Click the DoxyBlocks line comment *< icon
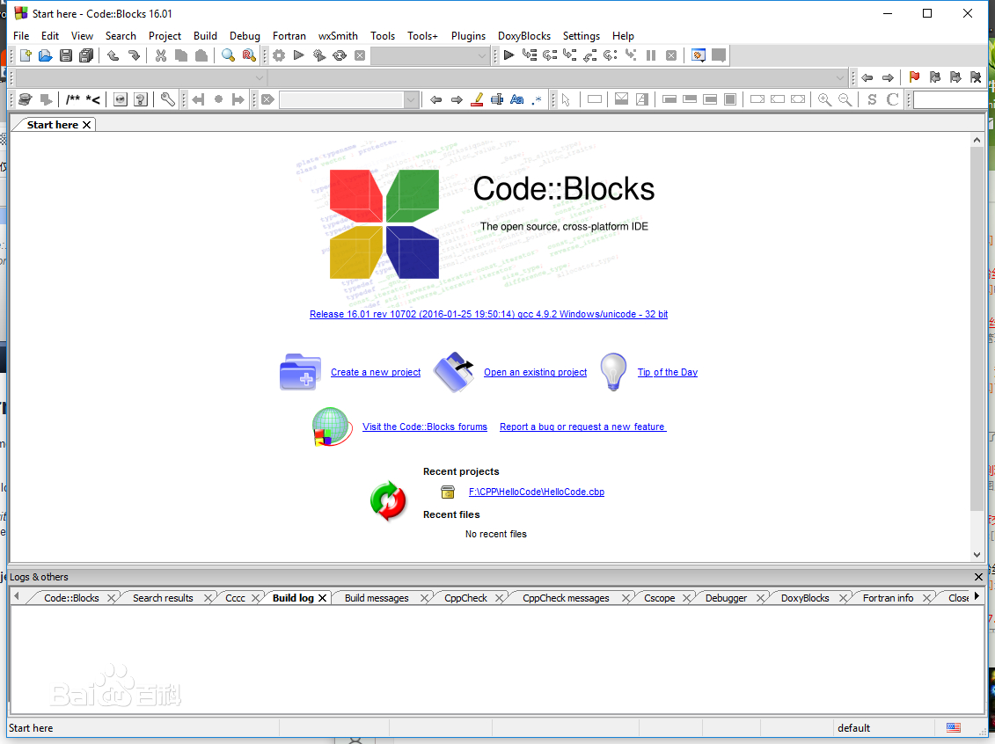This screenshot has width=995, height=744. click(x=93, y=99)
